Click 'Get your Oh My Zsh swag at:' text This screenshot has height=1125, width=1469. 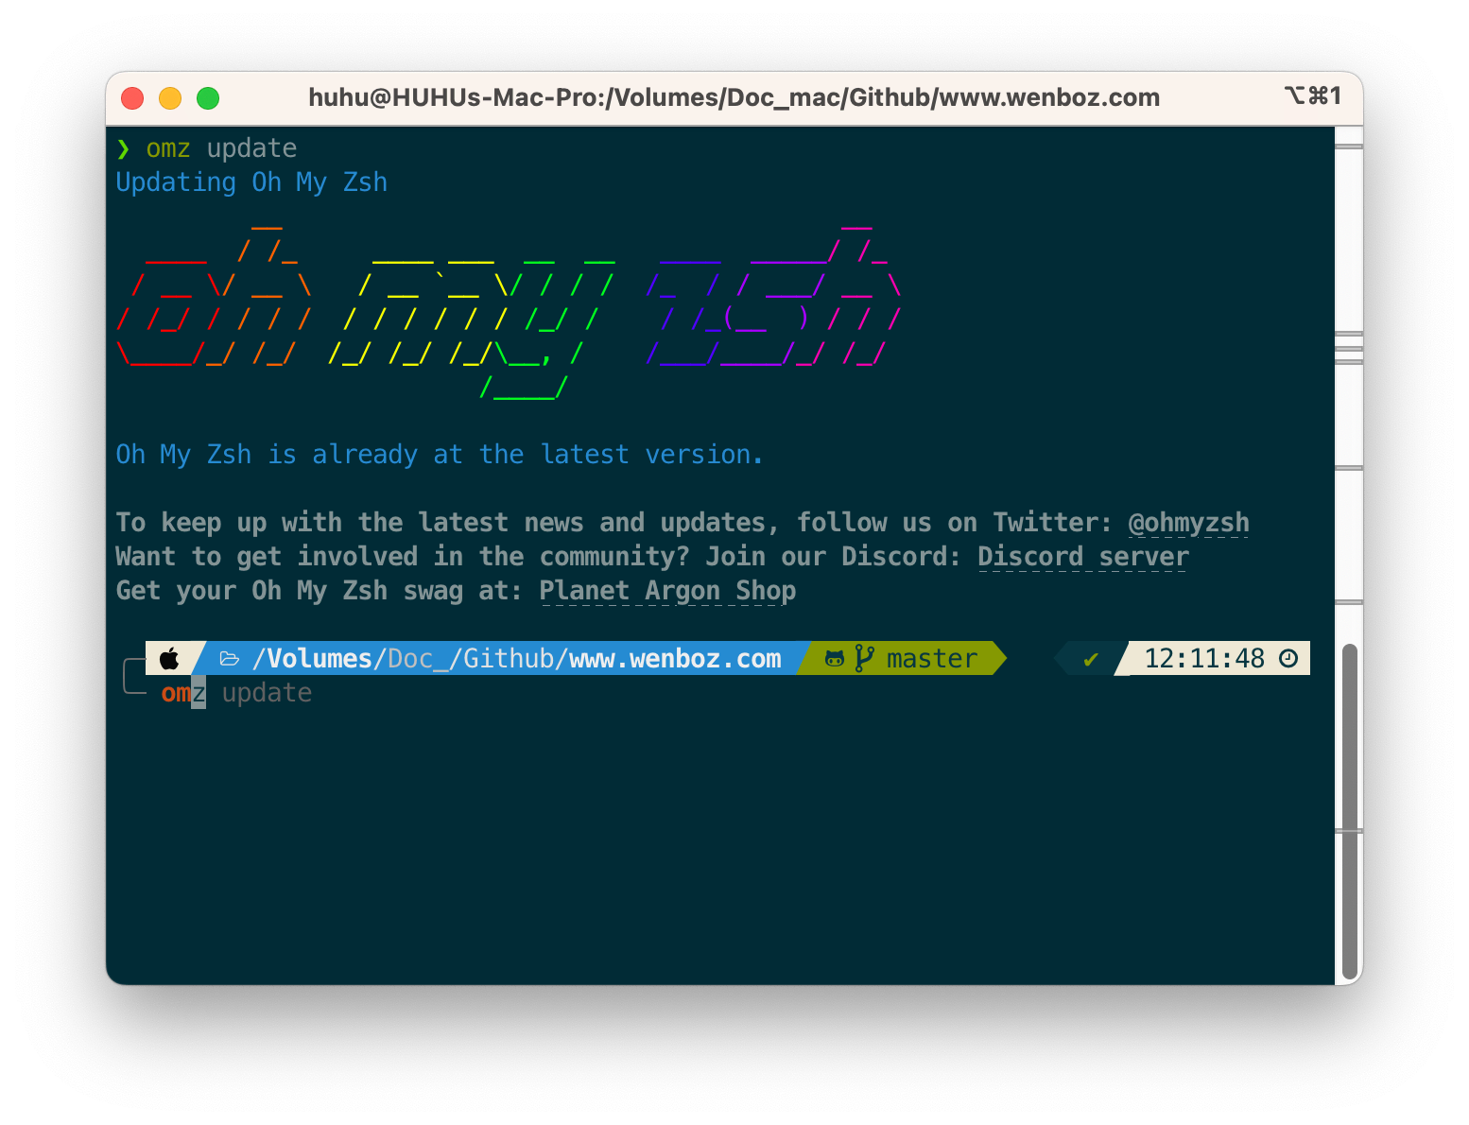coord(320,591)
